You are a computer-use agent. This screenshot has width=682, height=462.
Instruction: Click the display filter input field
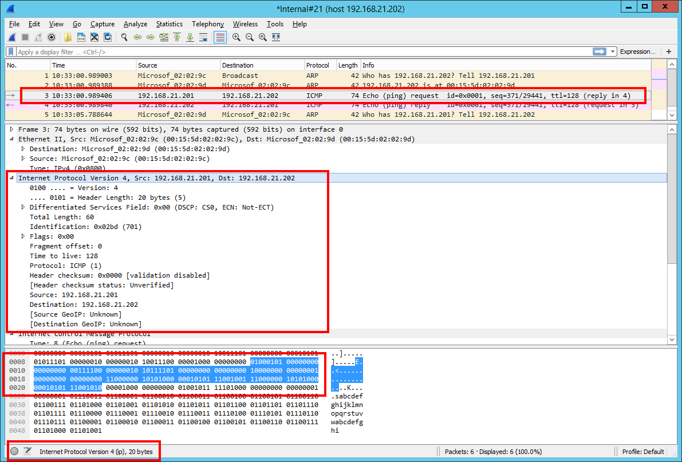coord(303,52)
